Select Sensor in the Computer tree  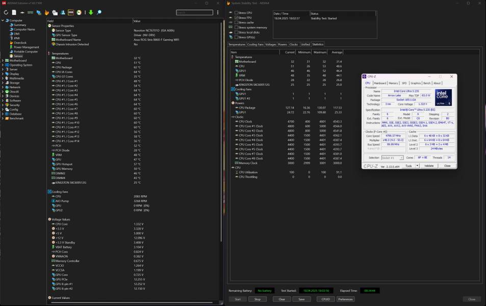(18, 56)
